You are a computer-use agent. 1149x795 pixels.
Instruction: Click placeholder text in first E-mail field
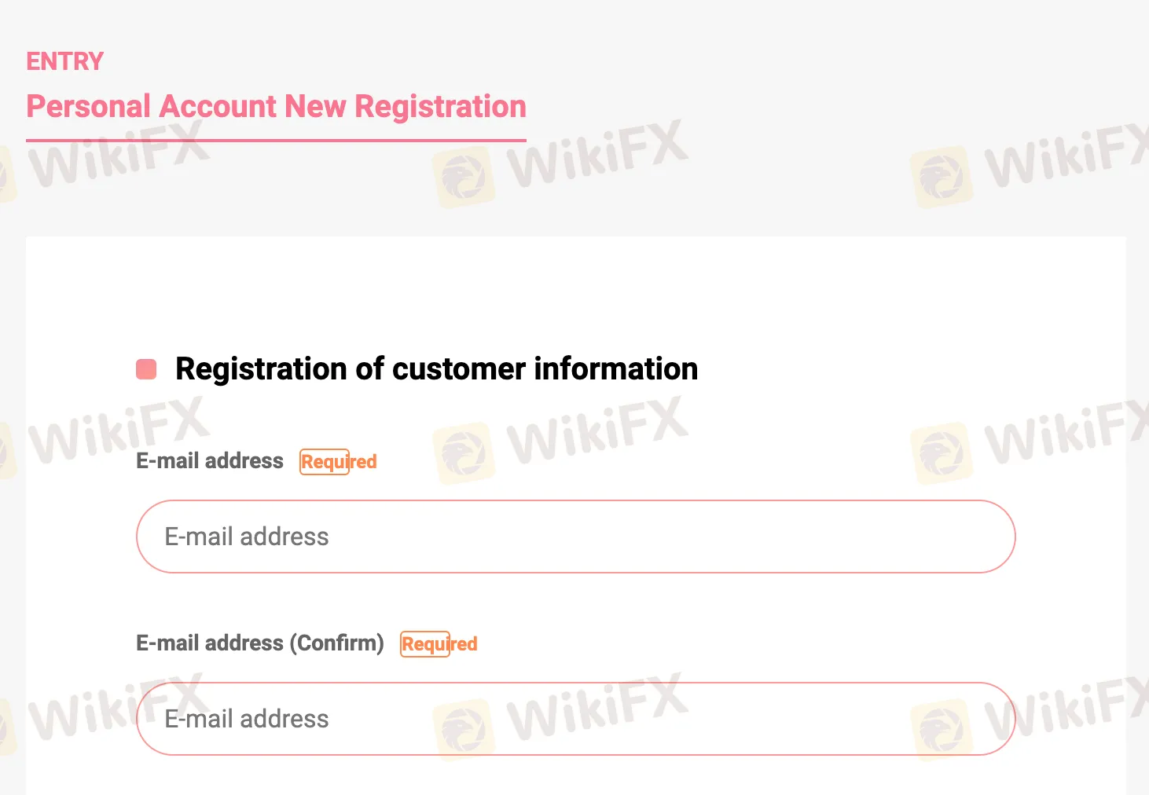(x=247, y=537)
